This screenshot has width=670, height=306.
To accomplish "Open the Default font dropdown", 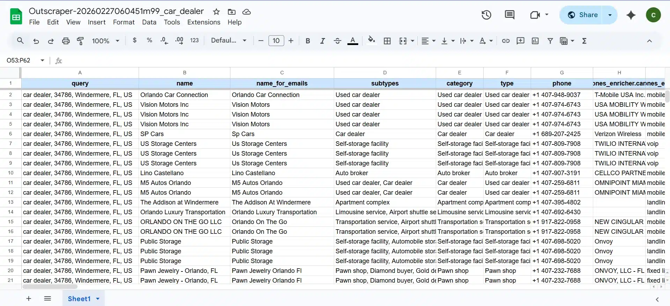I will click(229, 40).
